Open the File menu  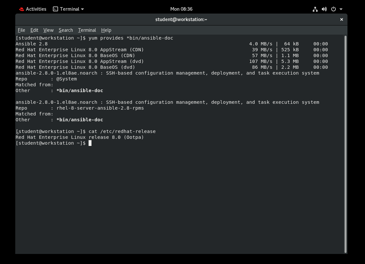pos(21,30)
